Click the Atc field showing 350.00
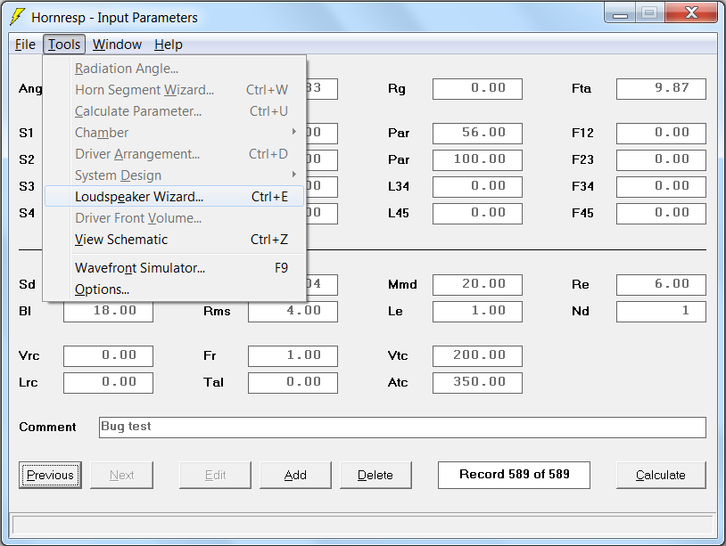This screenshot has width=726, height=546. [x=477, y=383]
